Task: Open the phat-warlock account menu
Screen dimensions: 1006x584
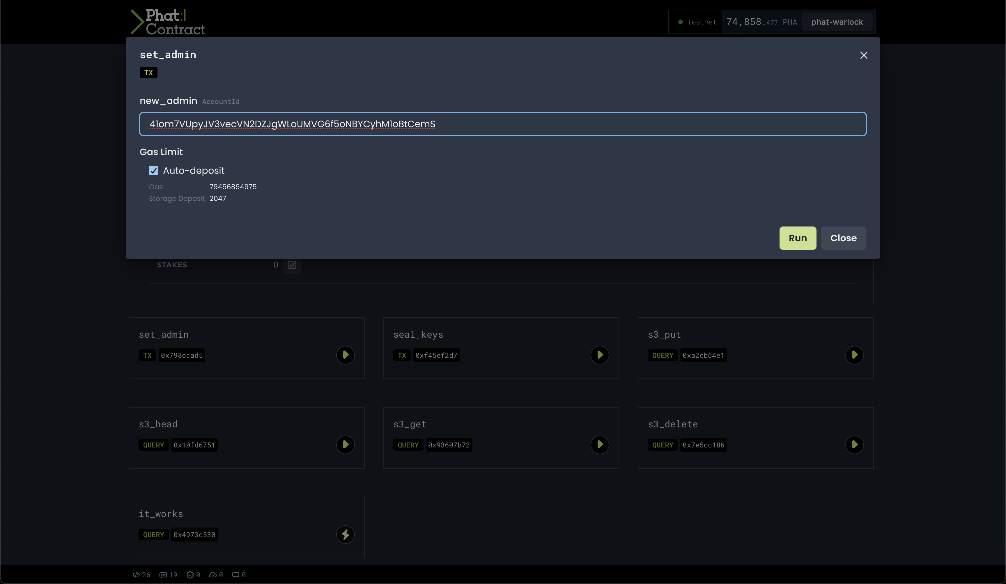Action: [837, 22]
